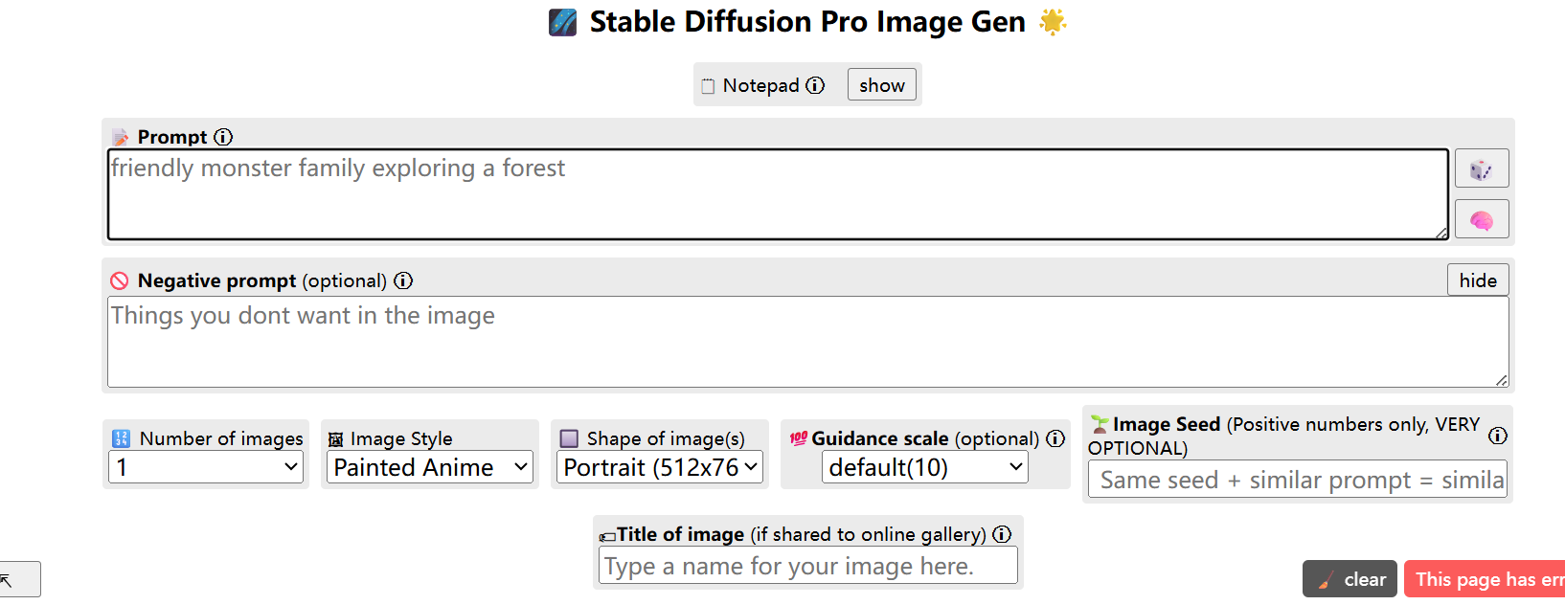Open the Prompt info icon
The width and height of the screenshot is (1565, 605).
223,137
